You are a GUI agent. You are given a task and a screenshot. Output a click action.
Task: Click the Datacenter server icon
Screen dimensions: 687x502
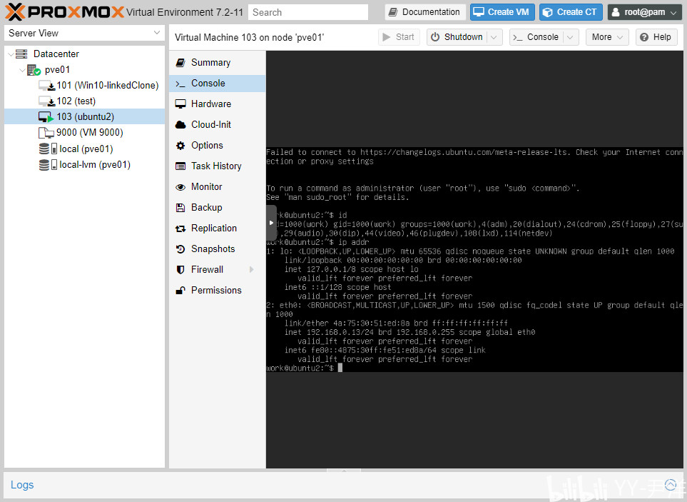coord(21,54)
